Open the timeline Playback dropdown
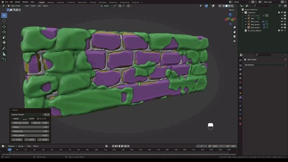 tap(12, 146)
